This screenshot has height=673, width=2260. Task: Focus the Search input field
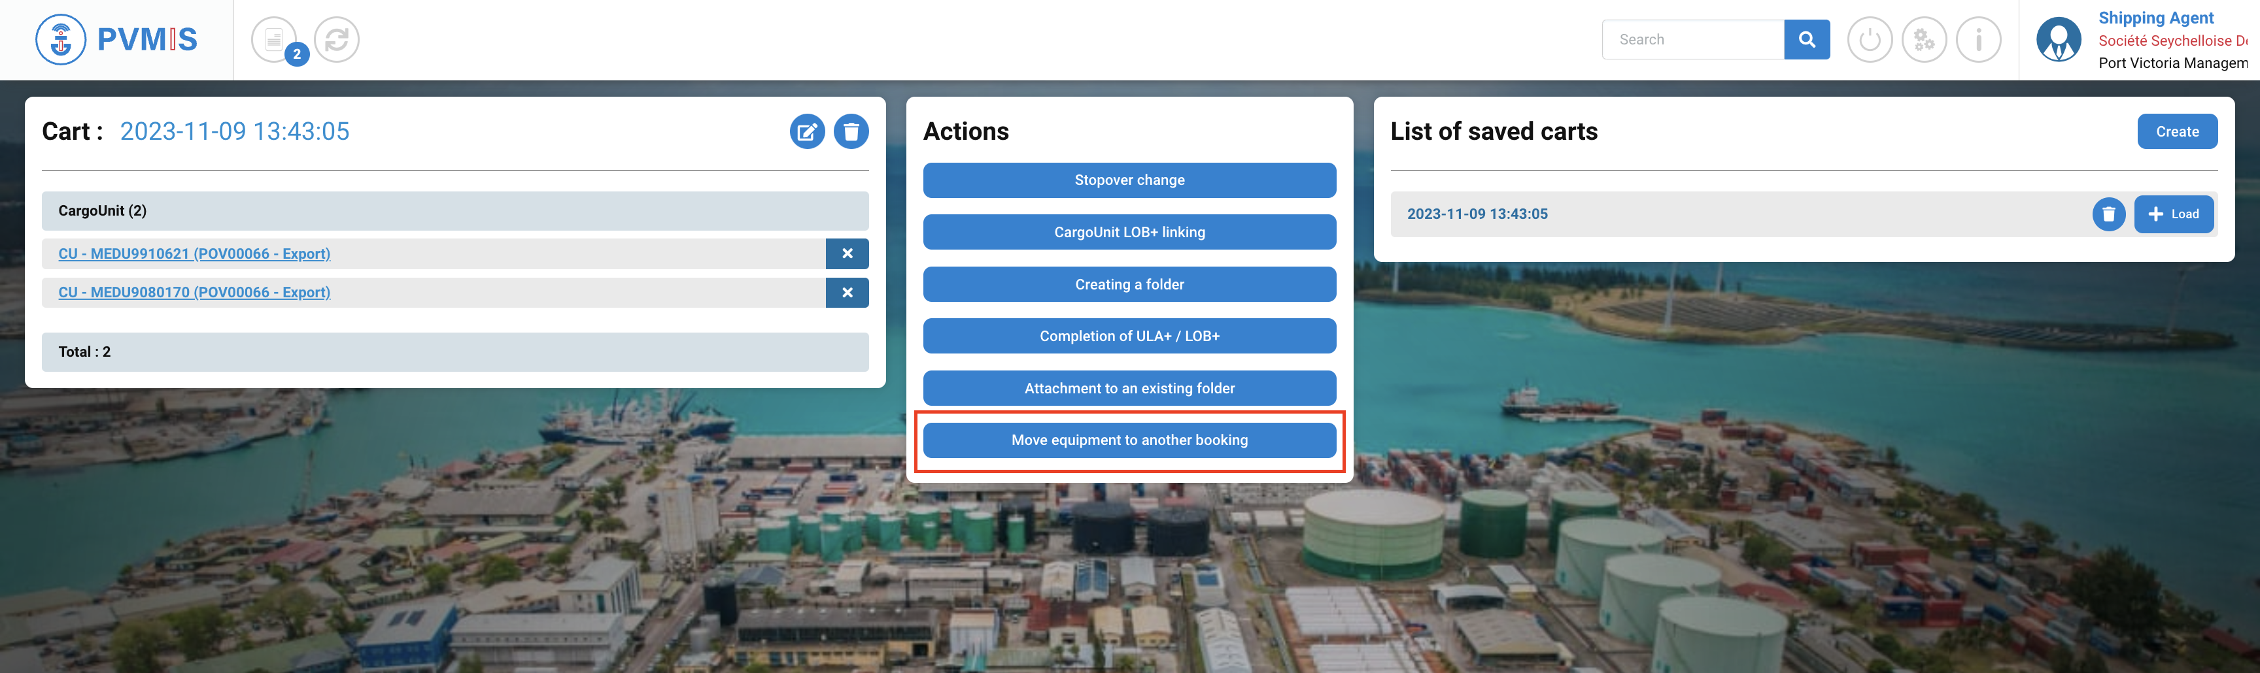coord(1692,39)
